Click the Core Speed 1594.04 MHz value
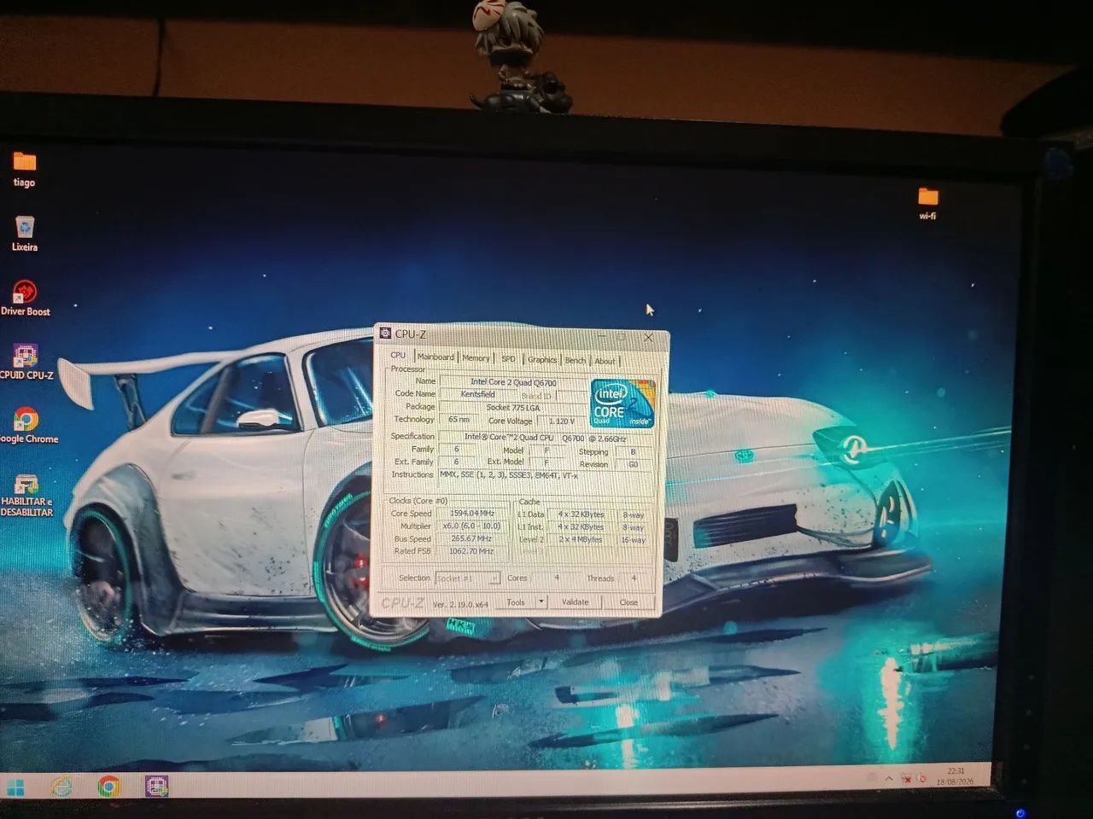 [472, 514]
